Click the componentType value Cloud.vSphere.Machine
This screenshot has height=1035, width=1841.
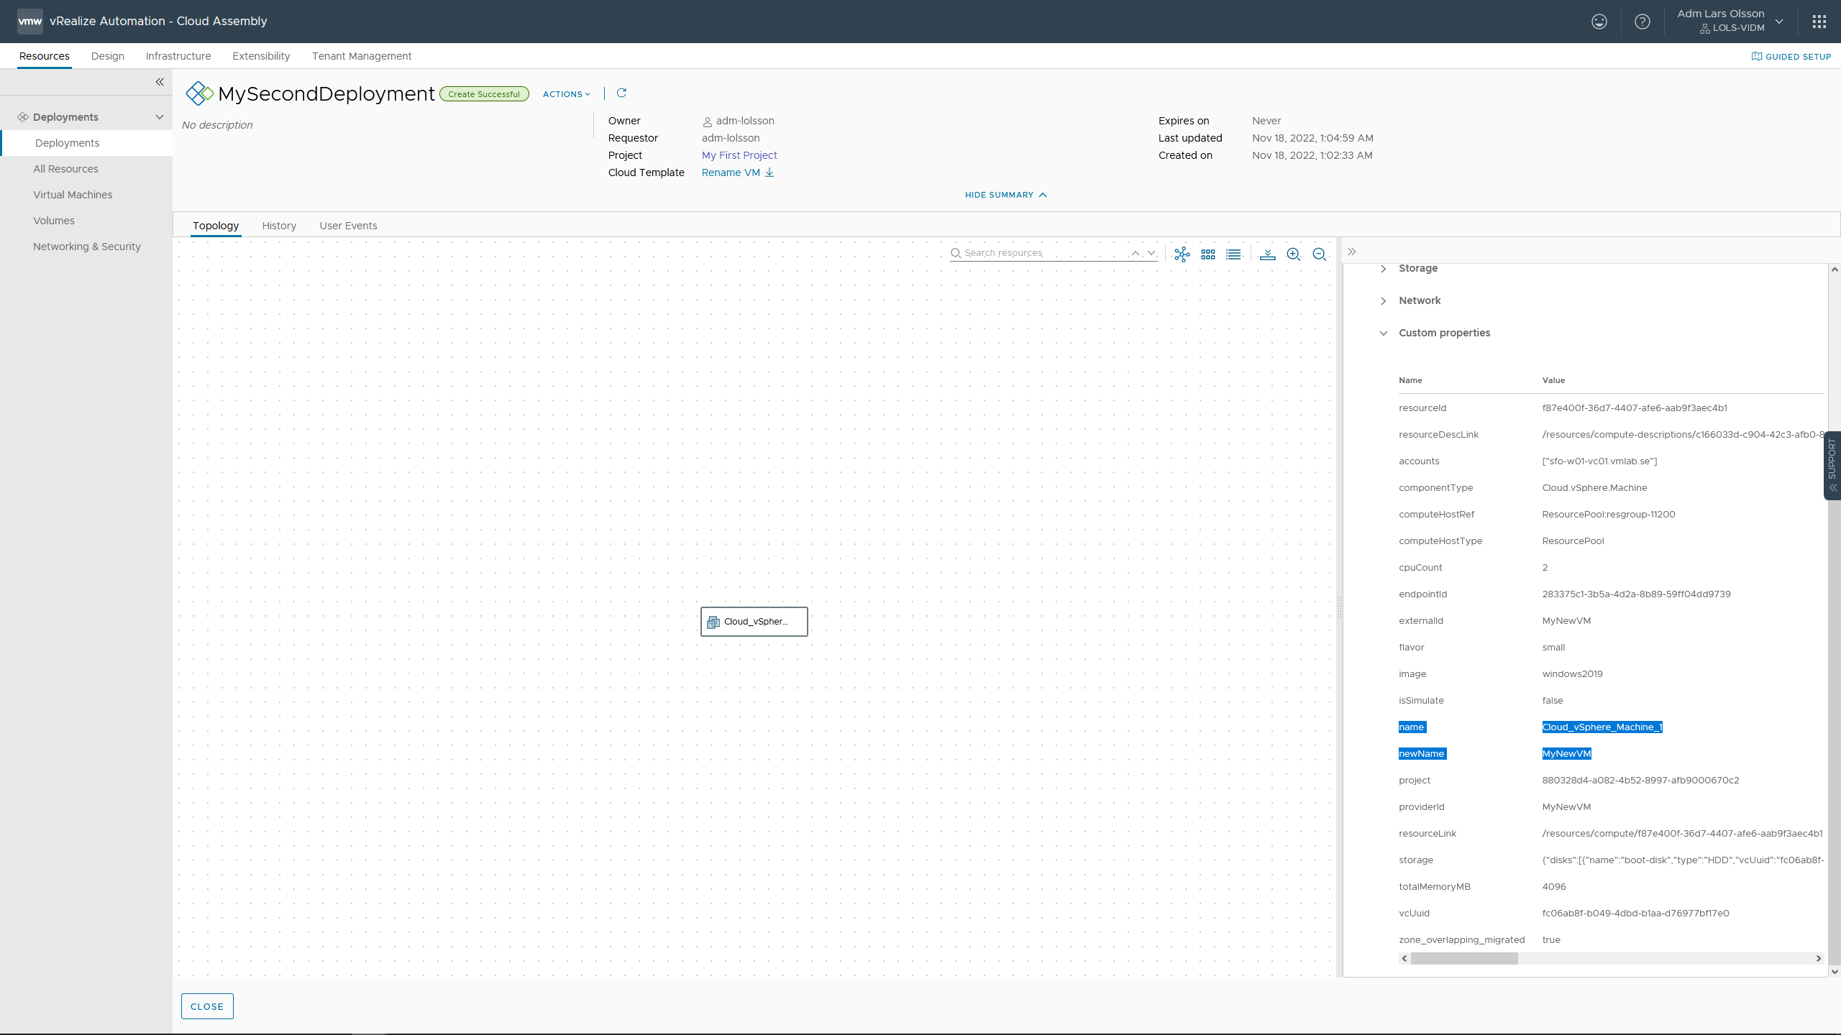[x=1594, y=488]
